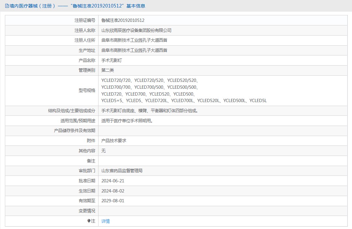Click the 适用范围/预期用途 label
Image resolution: width=352 pixels, height=229 pixels.
click(78, 121)
